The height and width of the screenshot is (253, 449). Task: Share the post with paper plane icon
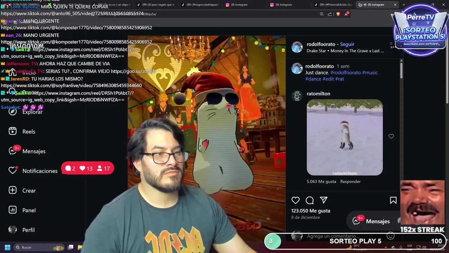click(324, 200)
